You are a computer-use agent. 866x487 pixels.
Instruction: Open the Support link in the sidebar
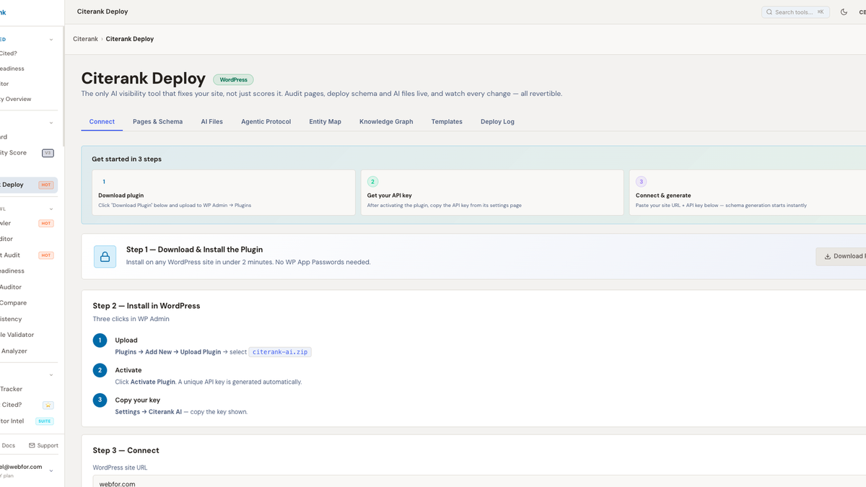pos(43,445)
